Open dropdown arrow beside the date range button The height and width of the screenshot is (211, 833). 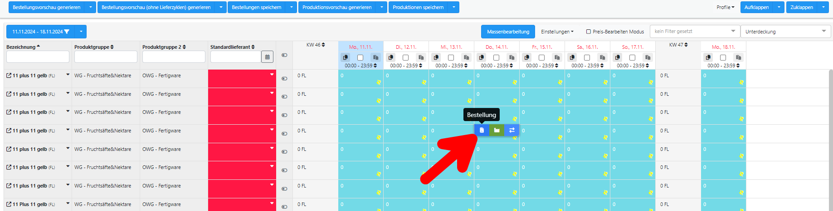point(81,32)
